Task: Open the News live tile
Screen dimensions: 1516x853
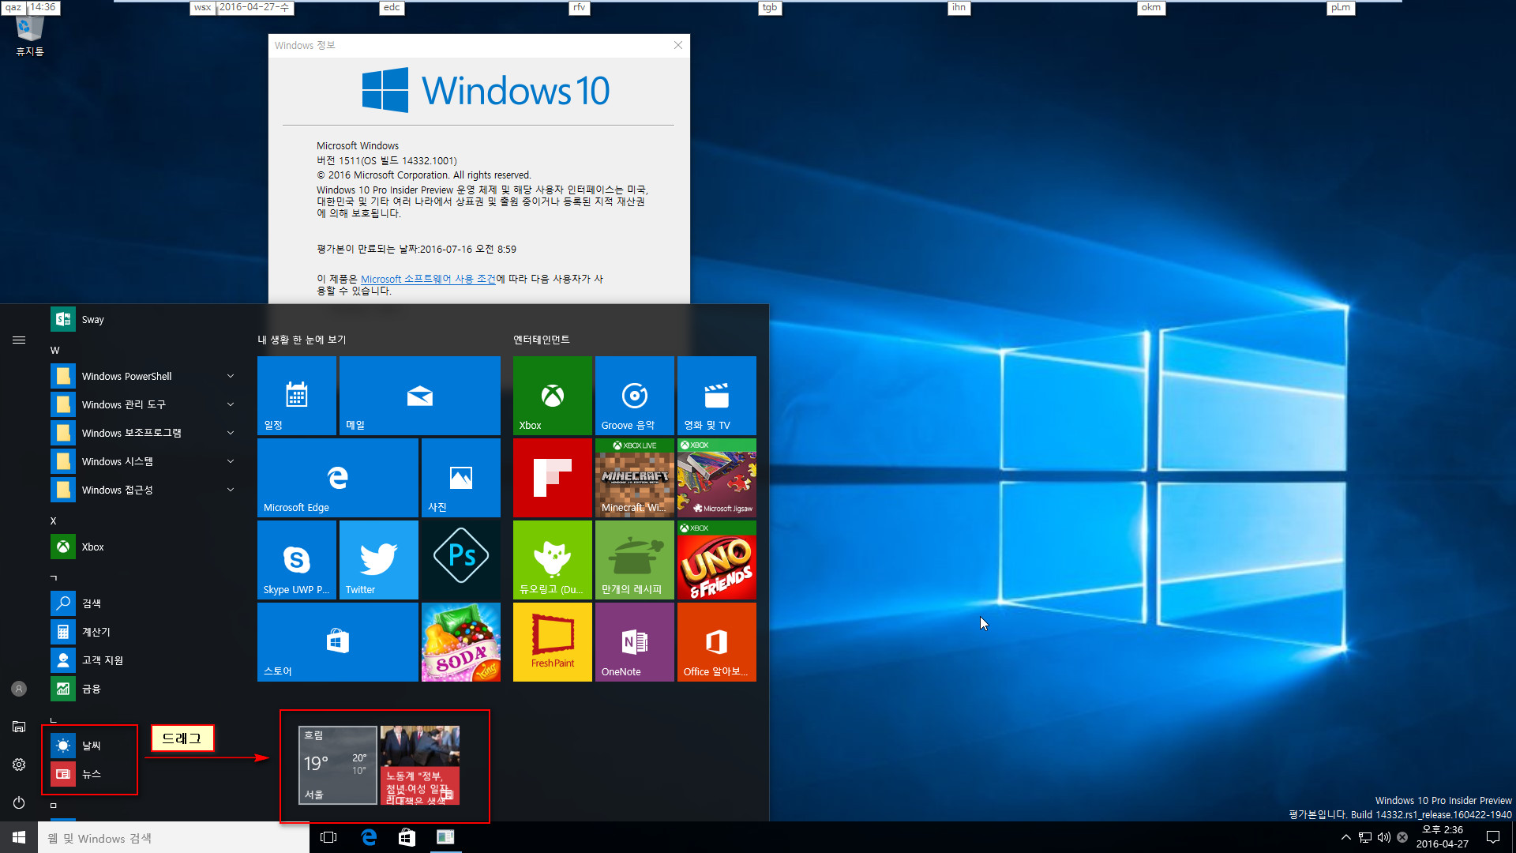Action: (x=420, y=765)
